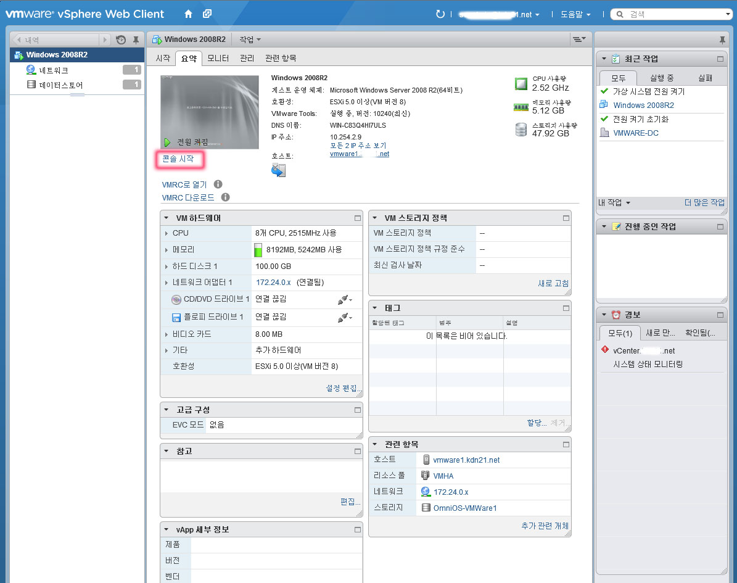The width and height of the screenshot is (737, 583).
Task: Switch to the 관련 항목 tab
Action: tap(281, 58)
